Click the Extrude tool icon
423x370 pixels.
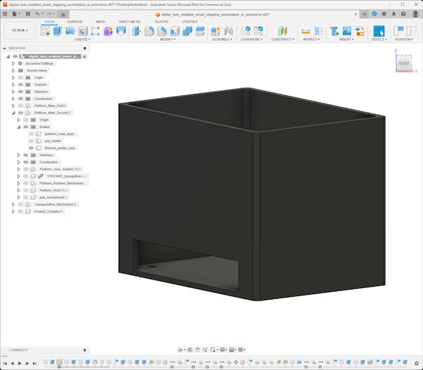tap(57, 31)
